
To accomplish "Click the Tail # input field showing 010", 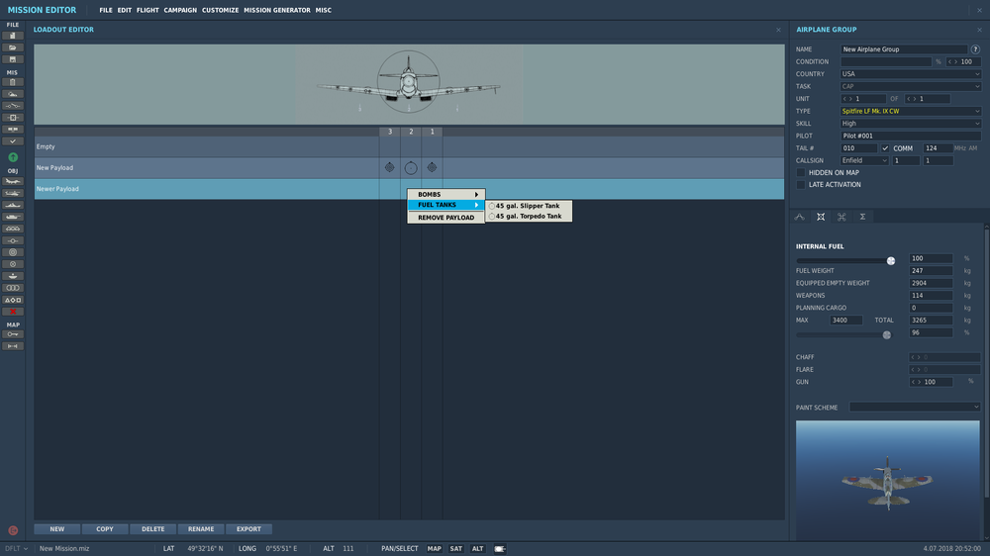I will coord(858,148).
